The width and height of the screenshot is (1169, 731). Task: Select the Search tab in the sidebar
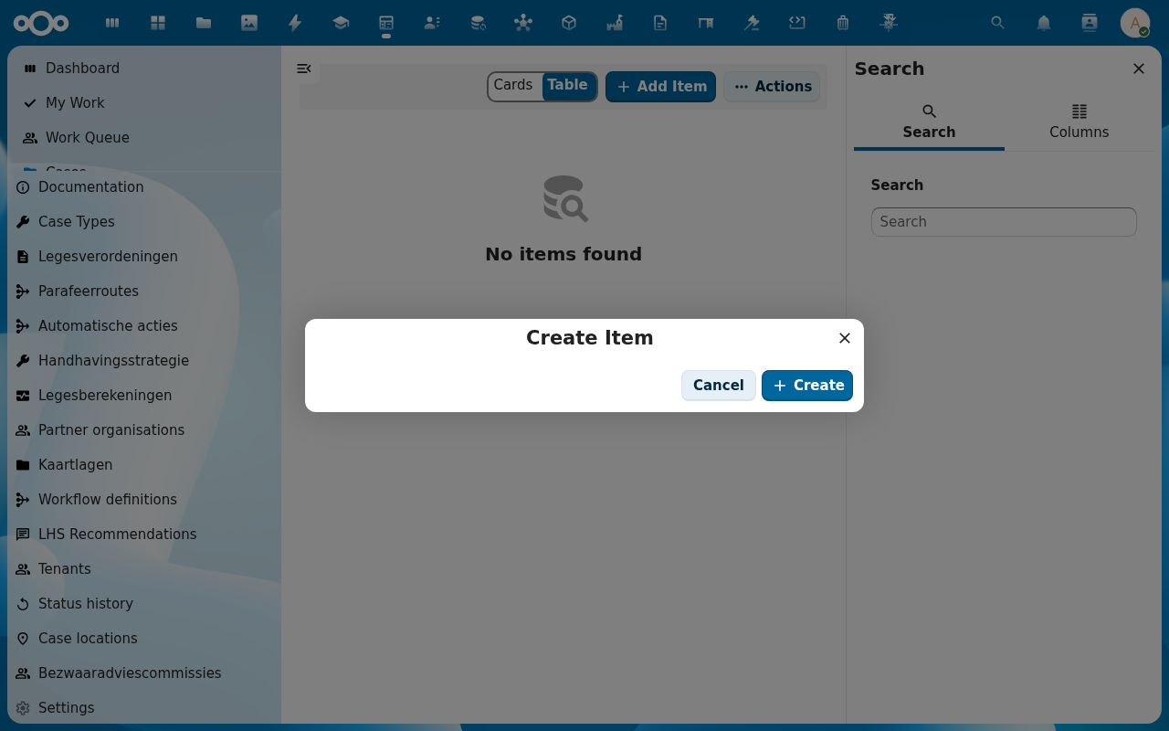(x=929, y=122)
